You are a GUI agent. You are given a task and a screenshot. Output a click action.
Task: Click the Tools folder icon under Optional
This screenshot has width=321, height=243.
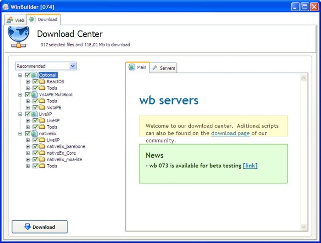42,88
